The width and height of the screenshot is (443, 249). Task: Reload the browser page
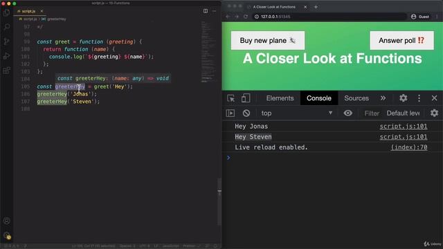(x=246, y=17)
